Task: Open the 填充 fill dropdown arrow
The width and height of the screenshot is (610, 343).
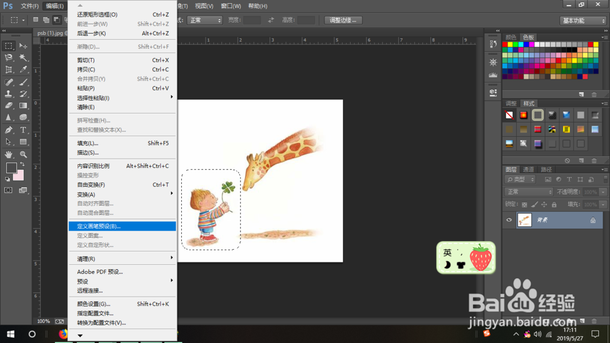Action: tap(603, 204)
